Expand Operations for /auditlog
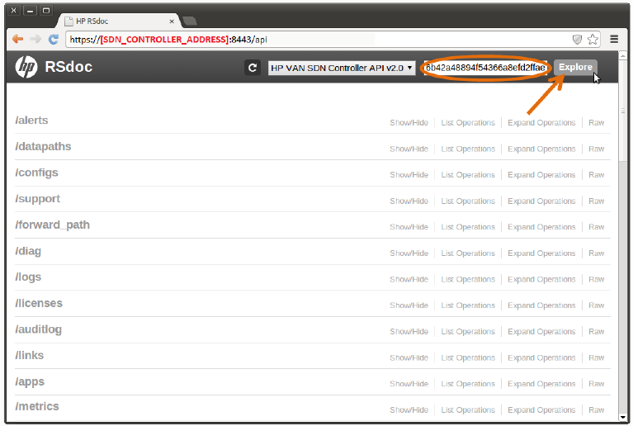 tap(541, 332)
